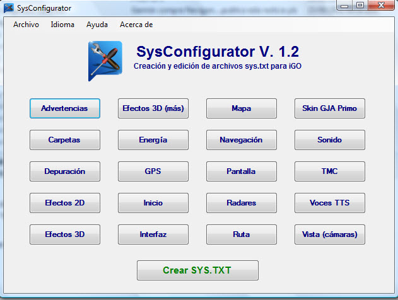The width and height of the screenshot is (398, 300).
Task: Open the GPS settings
Action: tap(153, 171)
